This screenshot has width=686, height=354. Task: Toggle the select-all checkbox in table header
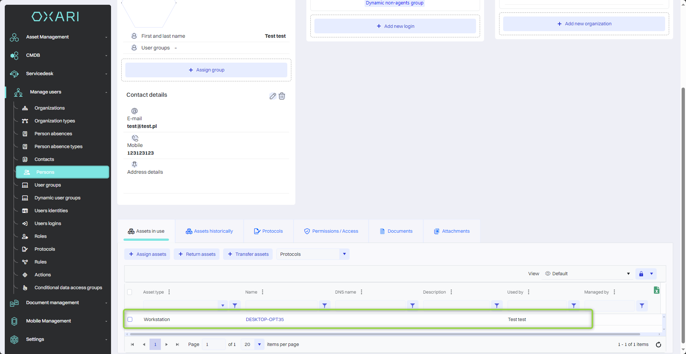pyautogui.click(x=129, y=292)
